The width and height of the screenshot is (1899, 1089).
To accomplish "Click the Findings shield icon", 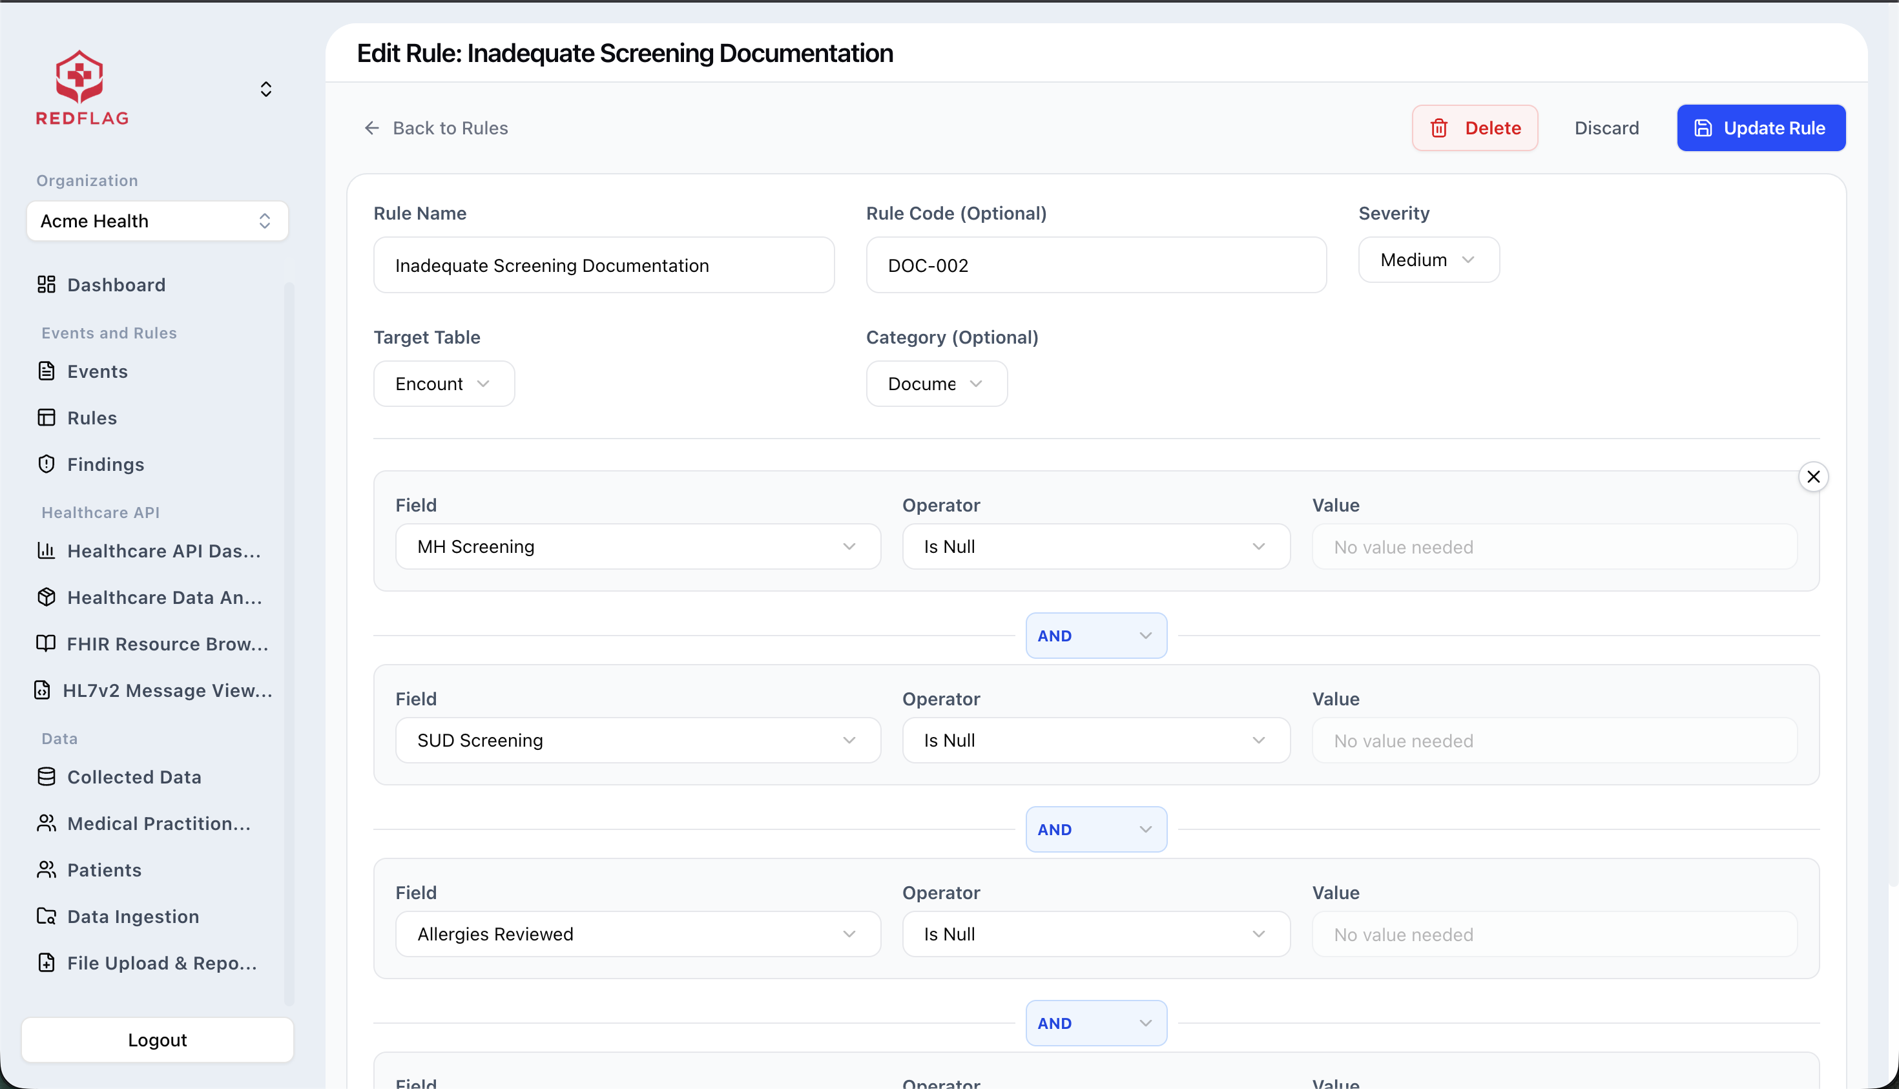I will (x=47, y=464).
